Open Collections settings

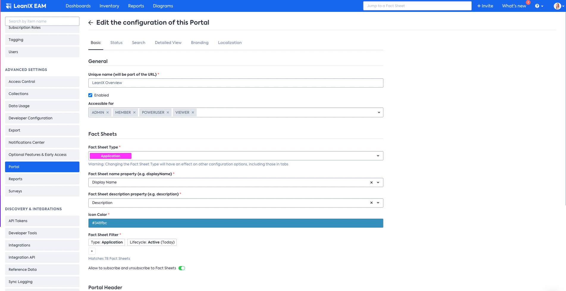click(42, 94)
